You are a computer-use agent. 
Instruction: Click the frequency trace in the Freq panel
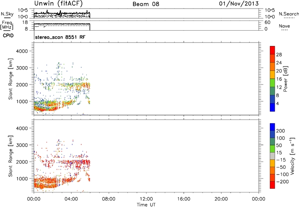tap(62, 24)
